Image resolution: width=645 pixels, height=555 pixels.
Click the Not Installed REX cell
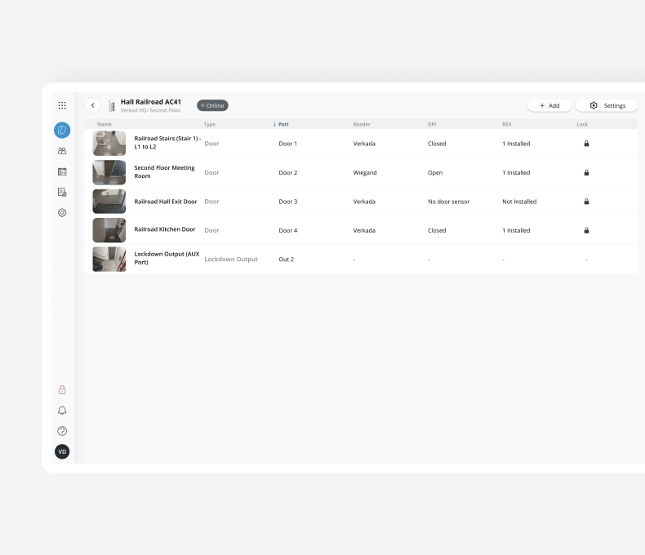519,202
